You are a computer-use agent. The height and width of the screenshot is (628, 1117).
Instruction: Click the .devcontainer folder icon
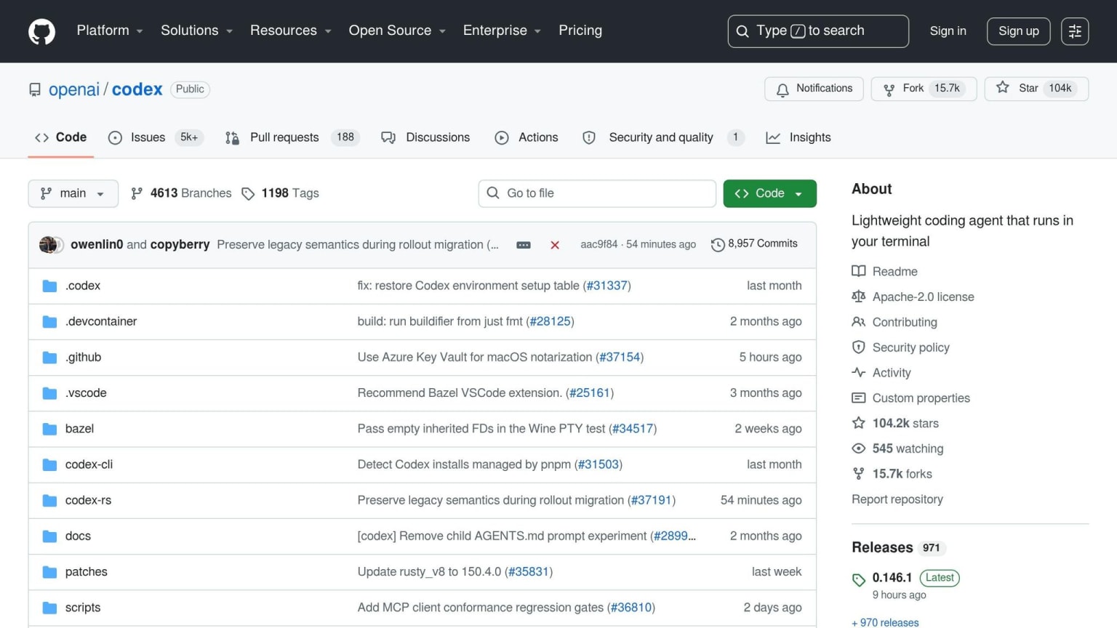pyautogui.click(x=49, y=322)
